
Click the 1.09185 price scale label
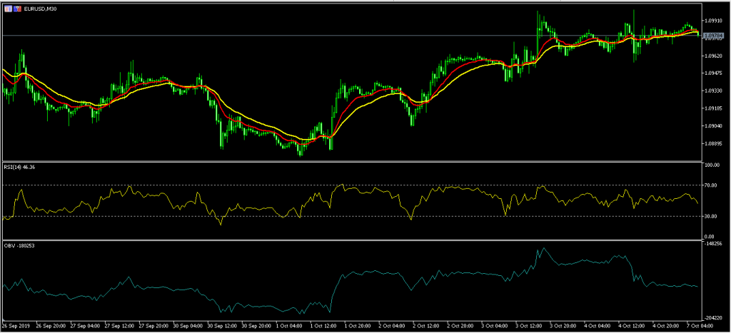click(714, 108)
